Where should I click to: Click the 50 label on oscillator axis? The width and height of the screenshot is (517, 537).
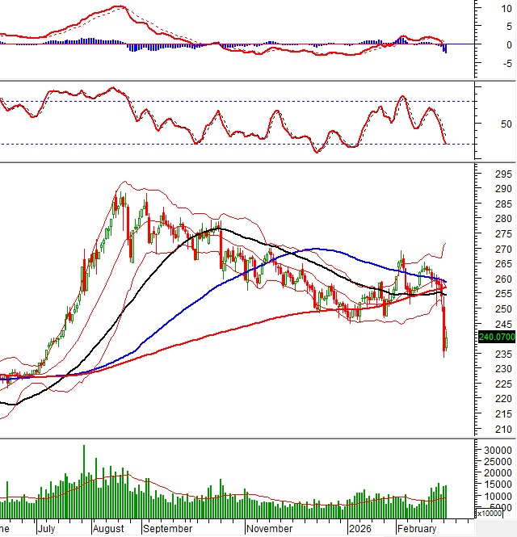click(x=484, y=124)
